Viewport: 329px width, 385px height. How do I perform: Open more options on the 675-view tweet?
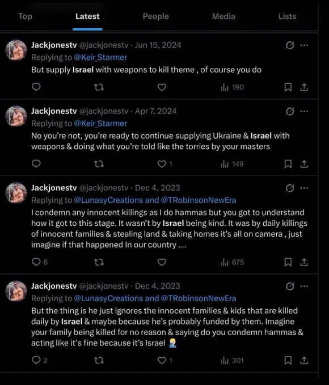click(304, 188)
